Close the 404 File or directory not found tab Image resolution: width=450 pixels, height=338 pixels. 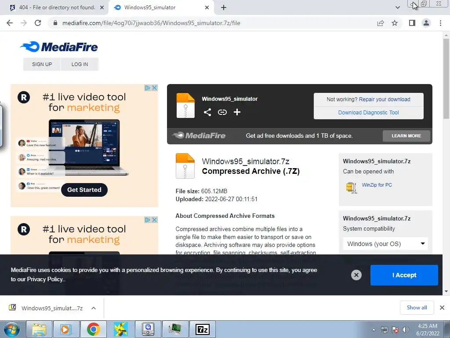(x=102, y=7)
